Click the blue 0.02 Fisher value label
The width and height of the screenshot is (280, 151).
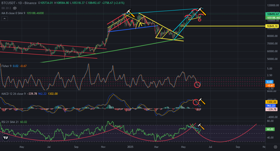coord(269,82)
